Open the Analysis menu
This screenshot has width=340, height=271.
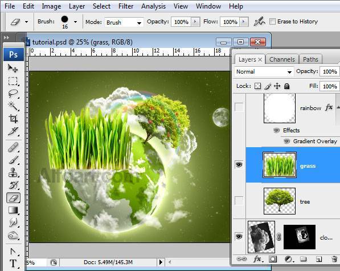154,6
